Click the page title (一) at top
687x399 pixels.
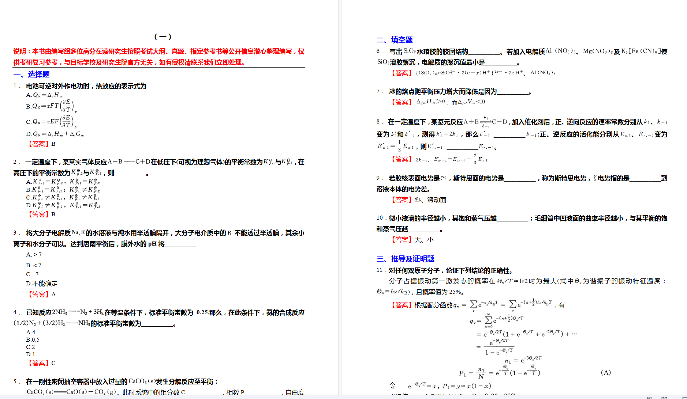pyautogui.click(x=163, y=37)
